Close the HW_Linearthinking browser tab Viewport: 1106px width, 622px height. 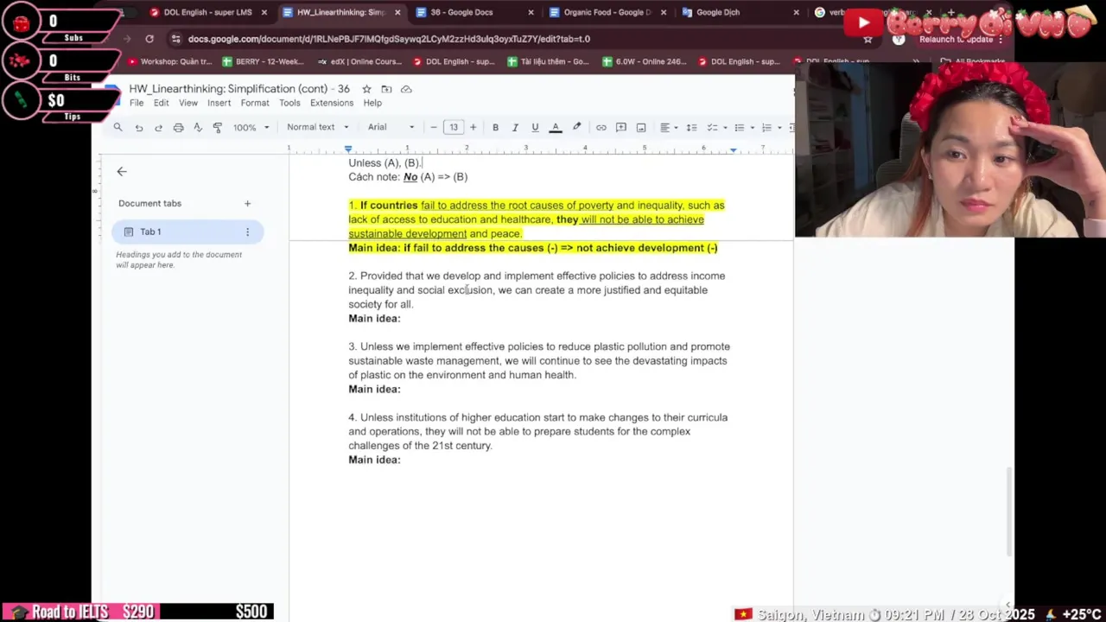397,12
